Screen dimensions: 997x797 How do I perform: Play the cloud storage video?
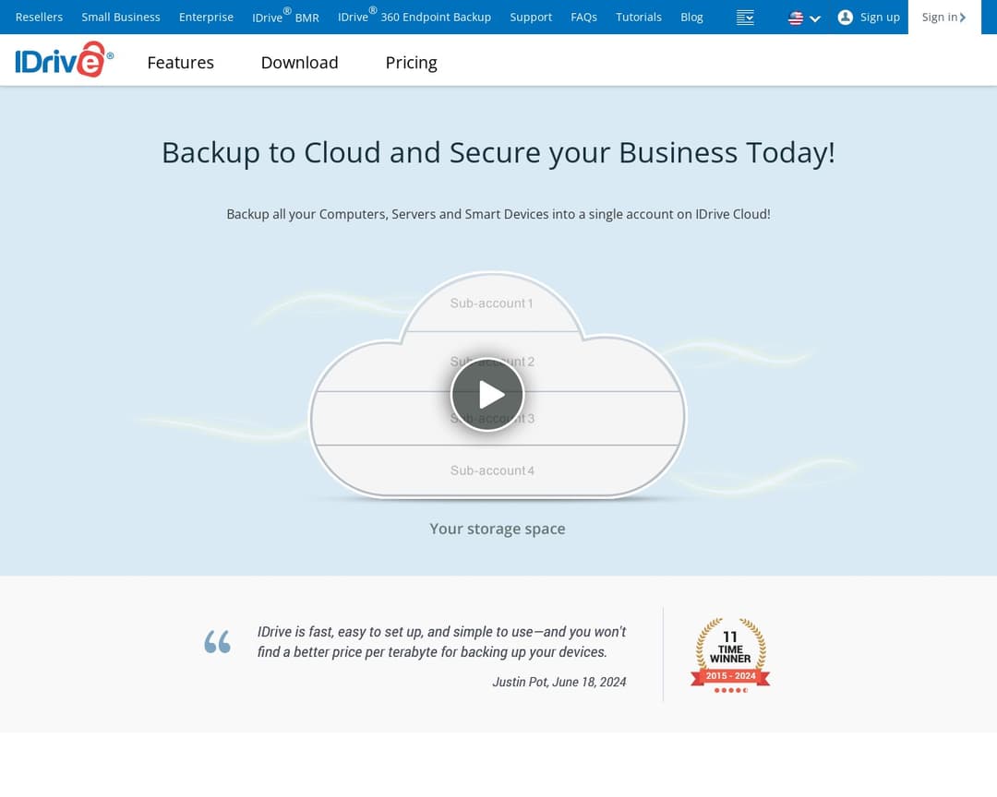[487, 394]
